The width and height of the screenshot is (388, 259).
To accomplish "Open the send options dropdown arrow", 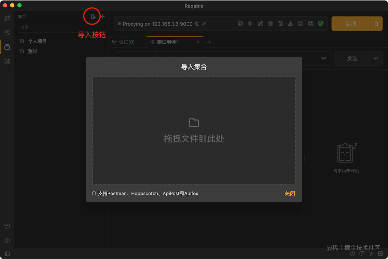I will click(x=375, y=58).
